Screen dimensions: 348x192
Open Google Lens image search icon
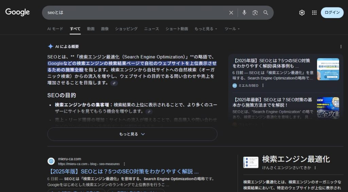[x=255, y=13]
